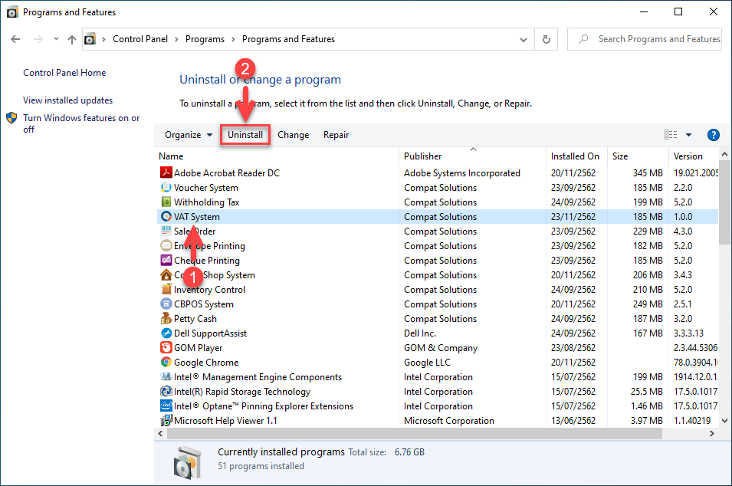Click the Voucher System program icon

coord(166,187)
